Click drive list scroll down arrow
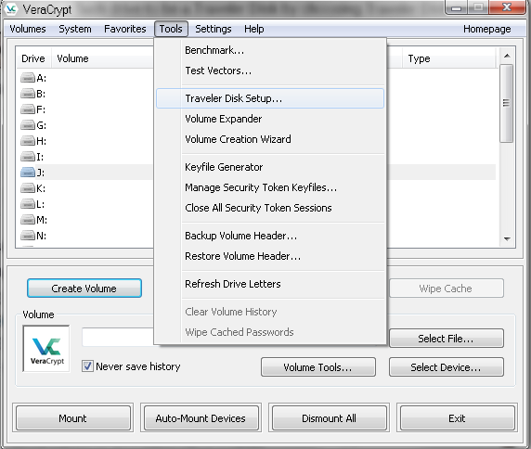The width and height of the screenshot is (531, 449). pos(507,239)
